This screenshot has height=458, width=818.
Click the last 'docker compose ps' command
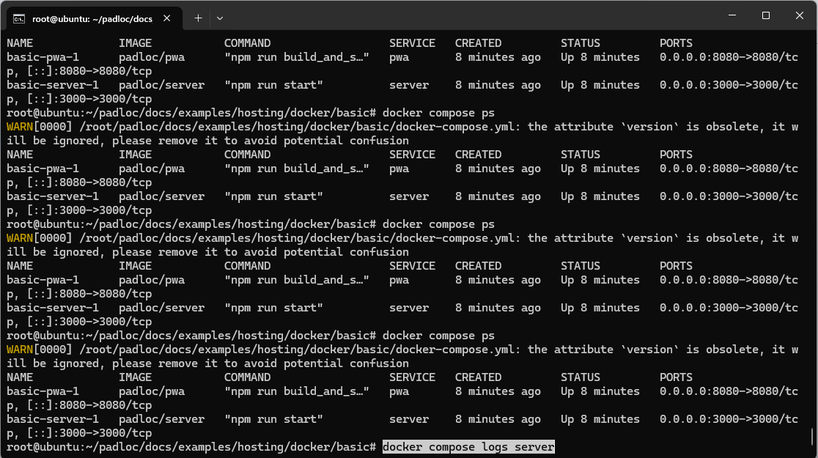coord(439,336)
